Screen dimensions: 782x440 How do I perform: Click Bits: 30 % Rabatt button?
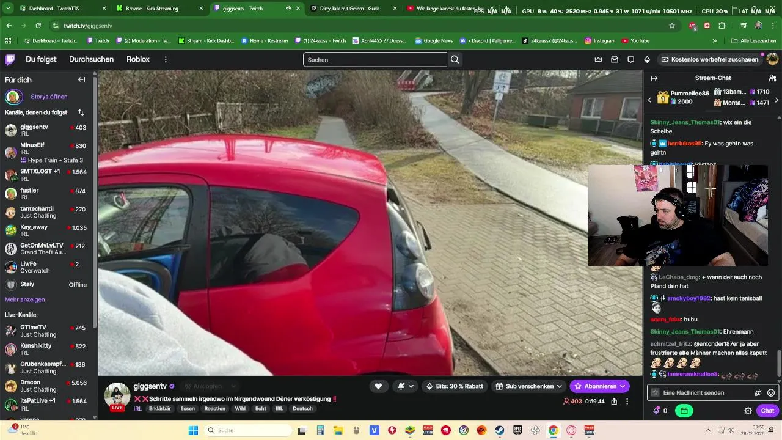click(x=455, y=386)
